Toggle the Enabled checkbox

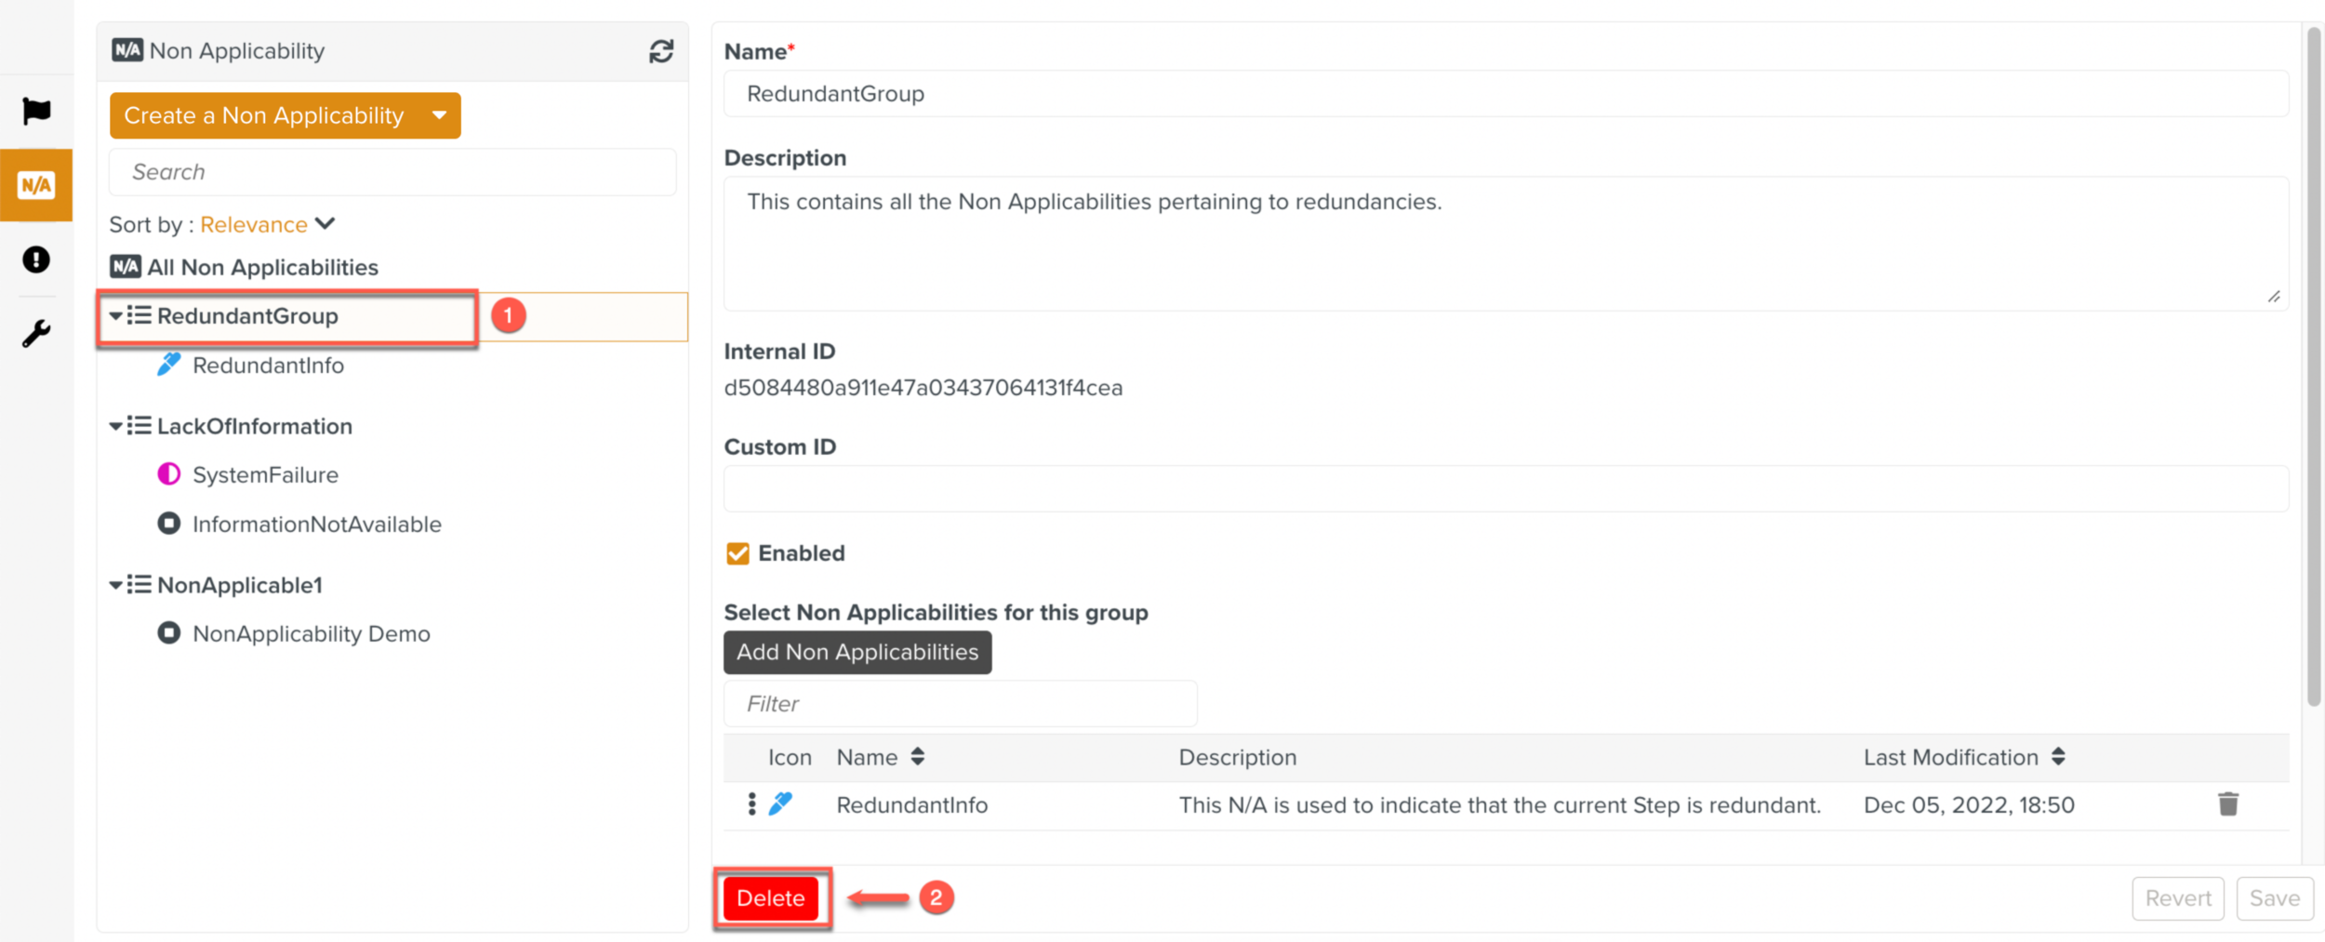pos(737,554)
